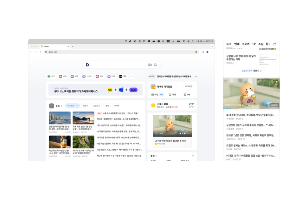Open 오늘의 유머 더보기 link
This screenshot has height=200, width=308.
251,71
